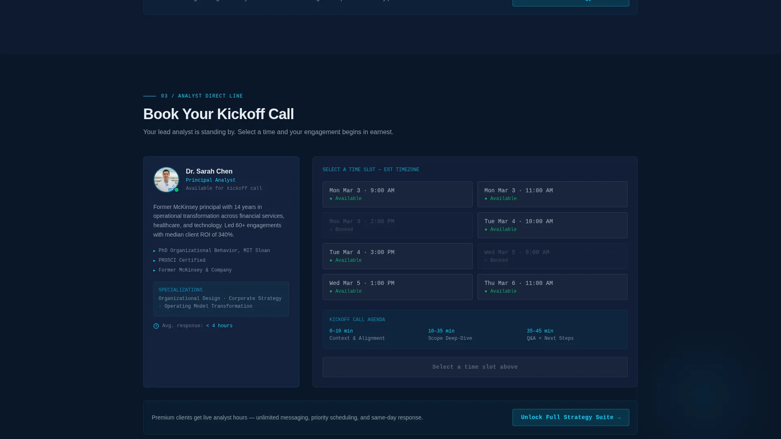781x439 pixels.
Task: Choose the Tue Mar 4 10:00 AM slot
Action: tap(552, 225)
